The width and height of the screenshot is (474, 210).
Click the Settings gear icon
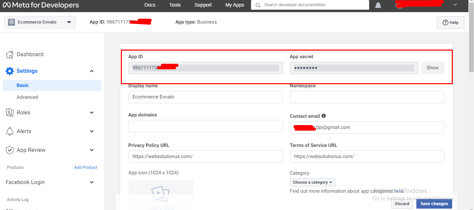pos(10,71)
